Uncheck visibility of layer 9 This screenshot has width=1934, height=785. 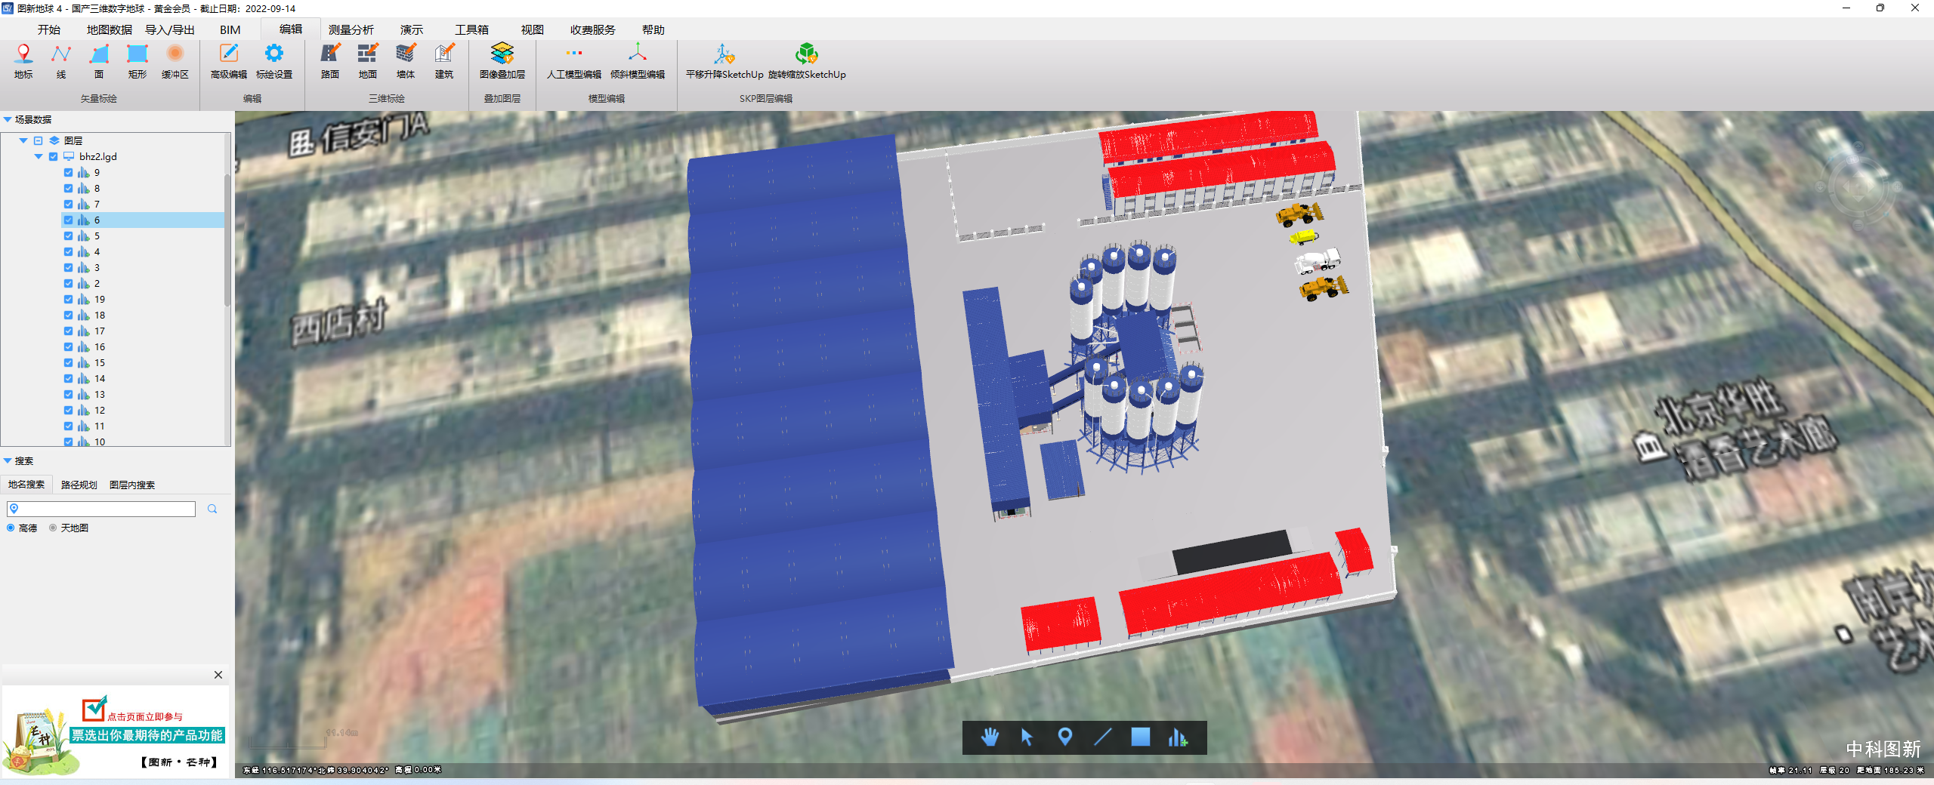point(69,173)
